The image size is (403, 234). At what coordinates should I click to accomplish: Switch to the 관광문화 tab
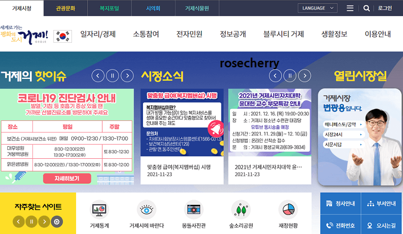pos(65,8)
